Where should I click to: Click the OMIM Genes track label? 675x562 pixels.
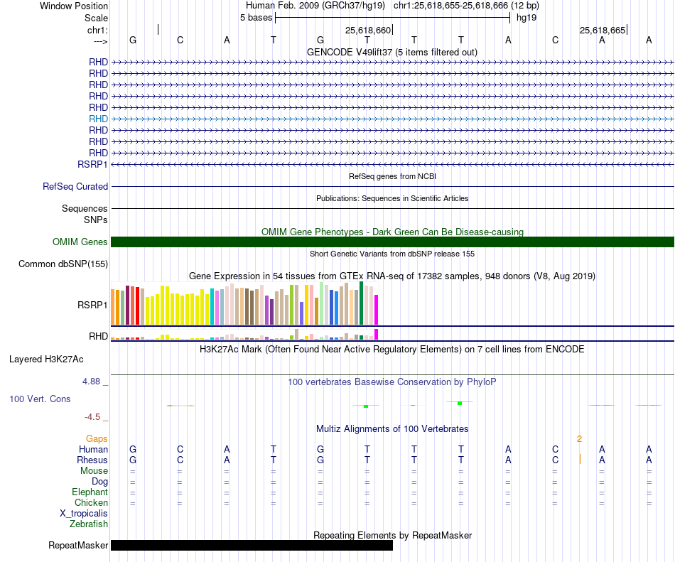[80, 242]
